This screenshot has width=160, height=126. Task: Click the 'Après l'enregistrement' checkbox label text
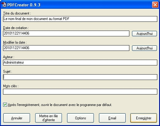coord(60,105)
